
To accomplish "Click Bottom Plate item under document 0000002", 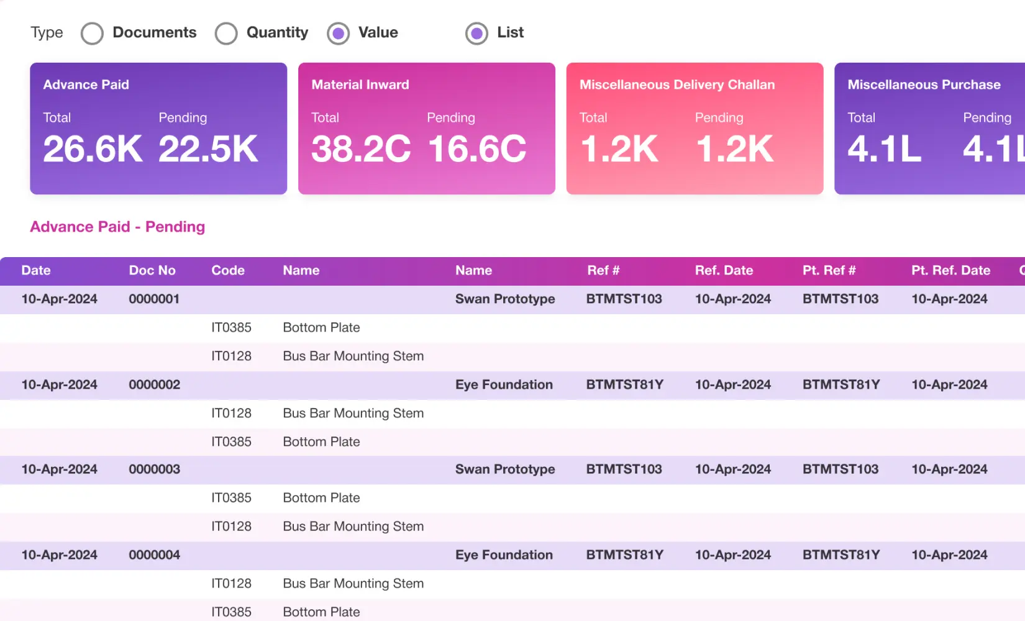I will click(x=321, y=442).
